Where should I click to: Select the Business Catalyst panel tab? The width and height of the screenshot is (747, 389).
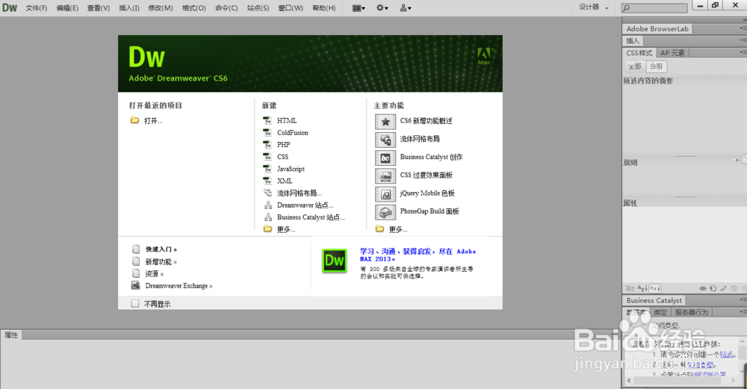tap(654, 300)
